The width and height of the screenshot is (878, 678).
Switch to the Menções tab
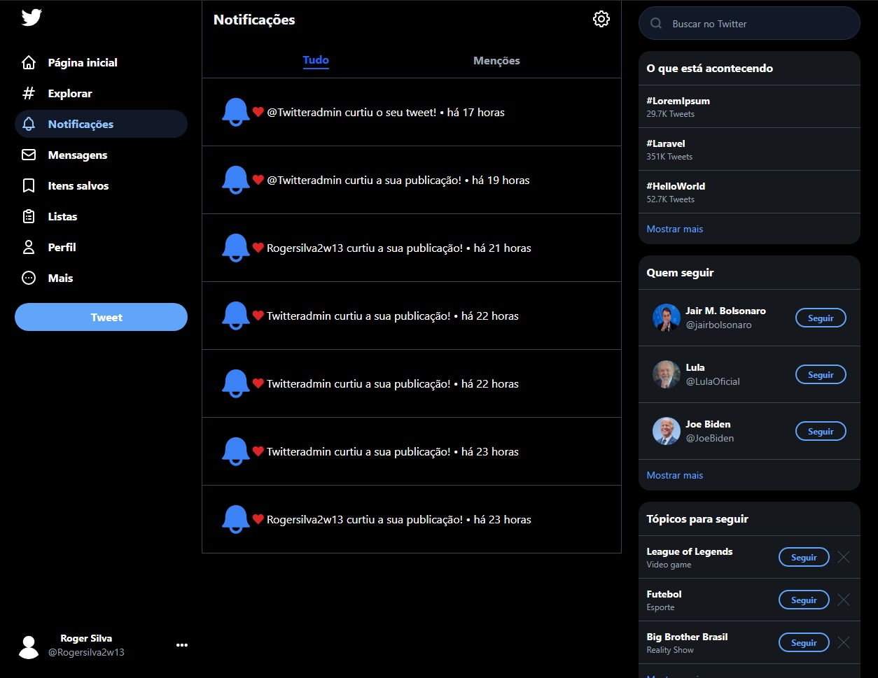click(x=496, y=61)
